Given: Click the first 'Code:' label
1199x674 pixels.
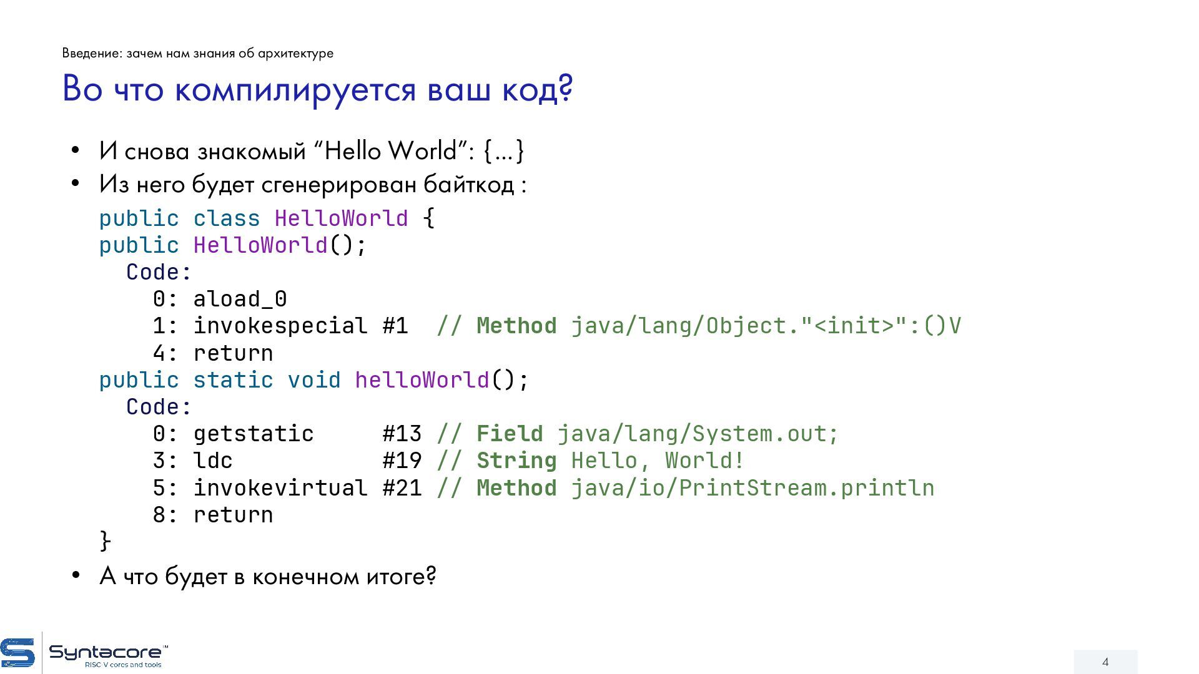Looking at the screenshot, I should [159, 272].
